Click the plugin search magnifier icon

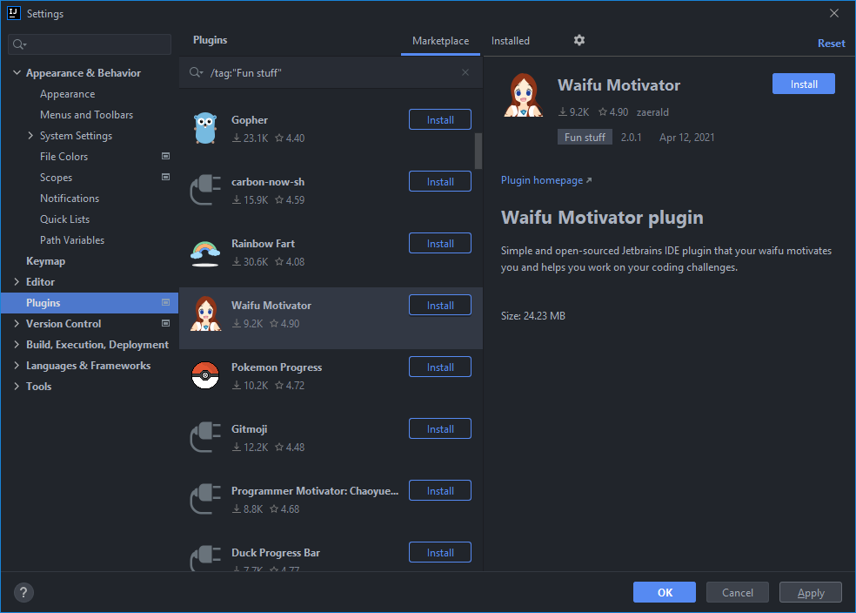[196, 72]
